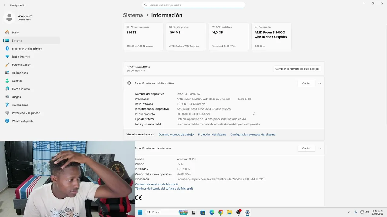
Task: Open File Explorer from the taskbar
Action: tap(229, 212)
